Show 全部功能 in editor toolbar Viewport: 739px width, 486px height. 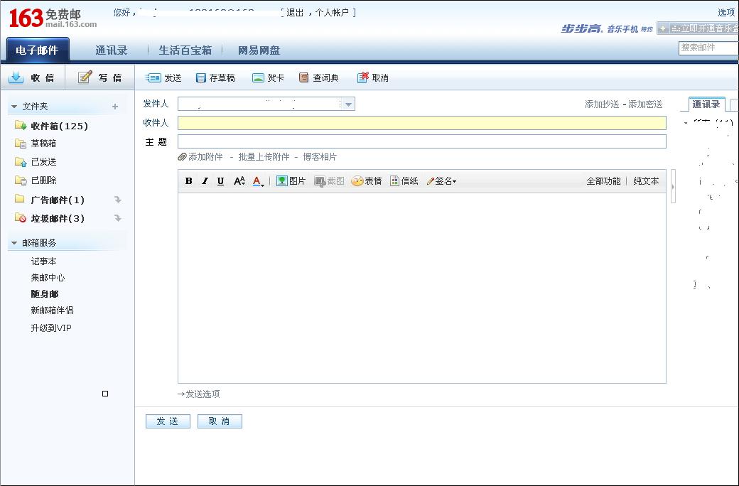[603, 181]
